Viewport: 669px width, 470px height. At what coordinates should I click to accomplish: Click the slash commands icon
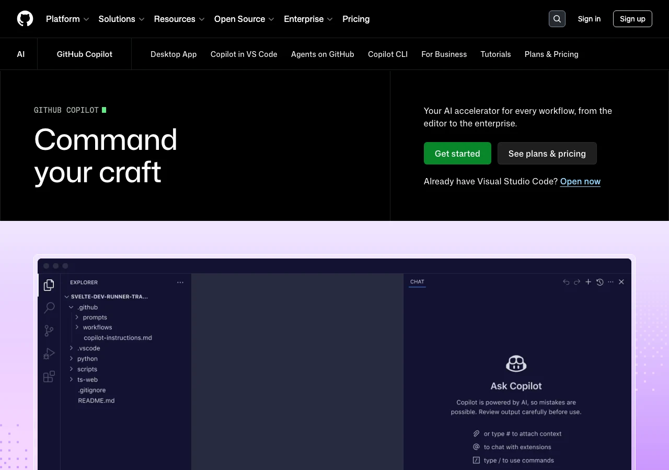click(476, 460)
